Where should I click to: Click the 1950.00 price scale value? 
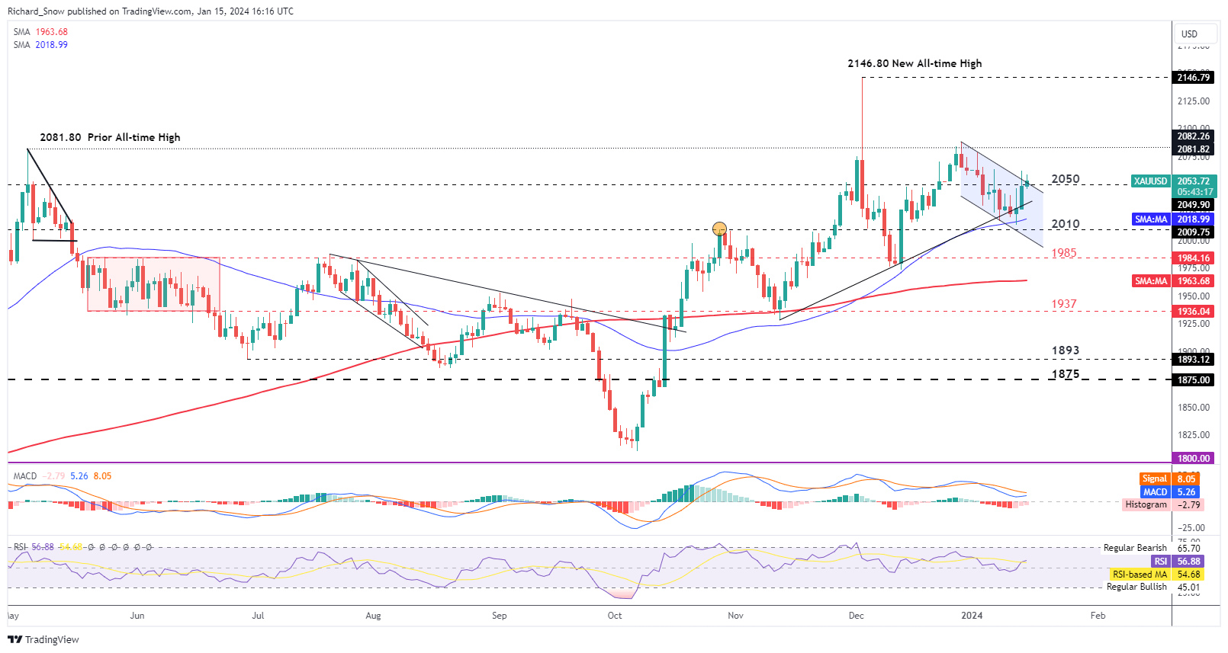[x=1194, y=296]
